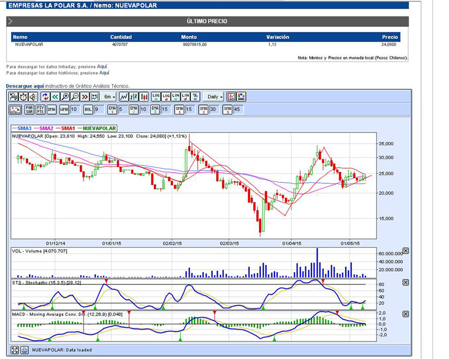
Task: Click the load/export chart icon with arrow
Action: (13, 97)
